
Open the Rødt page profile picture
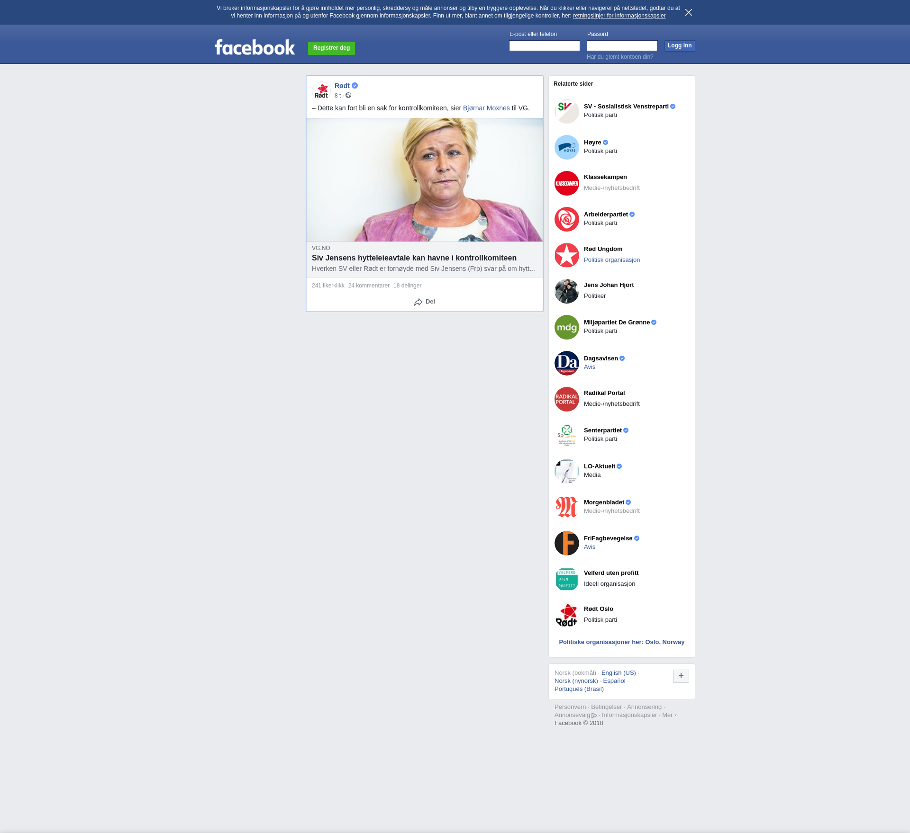click(321, 90)
